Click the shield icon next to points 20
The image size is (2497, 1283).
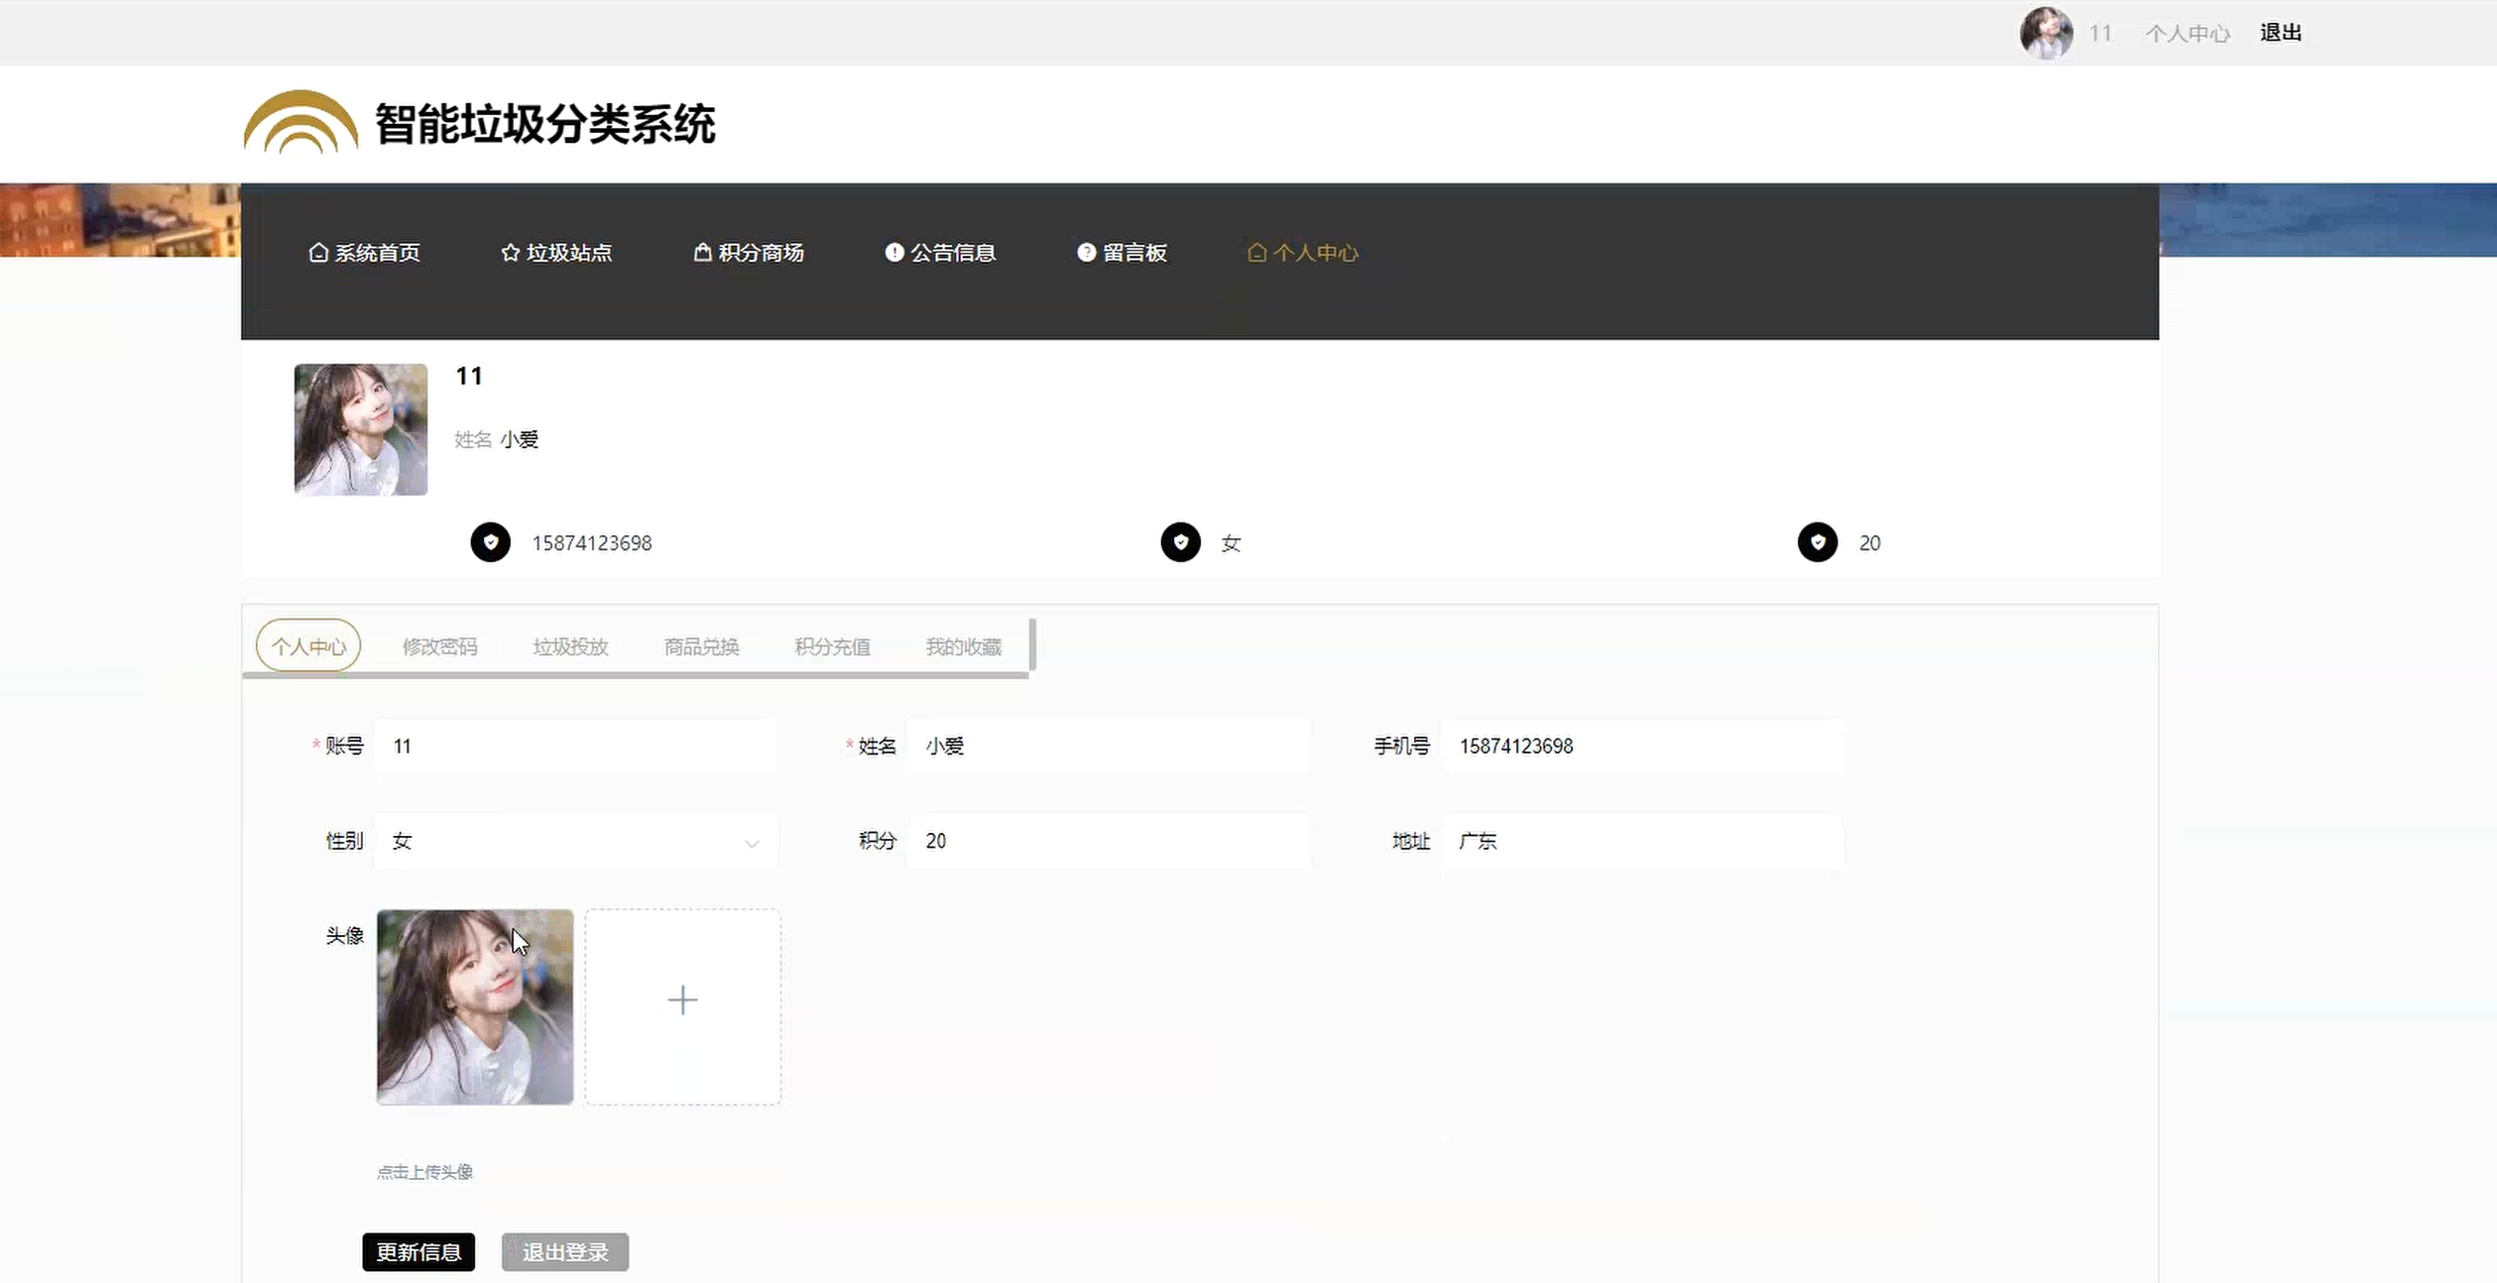pyautogui.click(x=1818, y=542)
